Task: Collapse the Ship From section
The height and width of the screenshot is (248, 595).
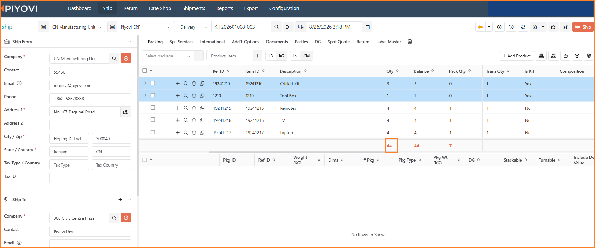Action: tap(130, 42)
